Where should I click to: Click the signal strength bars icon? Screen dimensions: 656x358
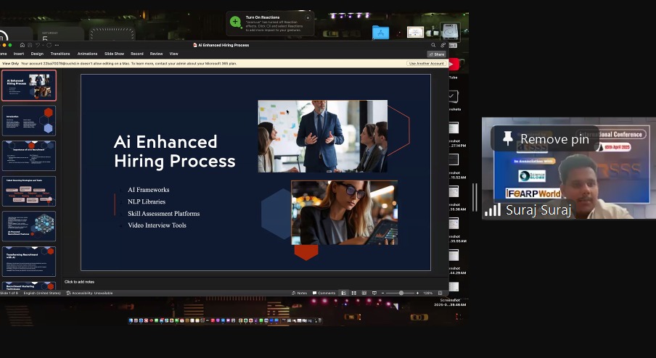click(493, 209)
